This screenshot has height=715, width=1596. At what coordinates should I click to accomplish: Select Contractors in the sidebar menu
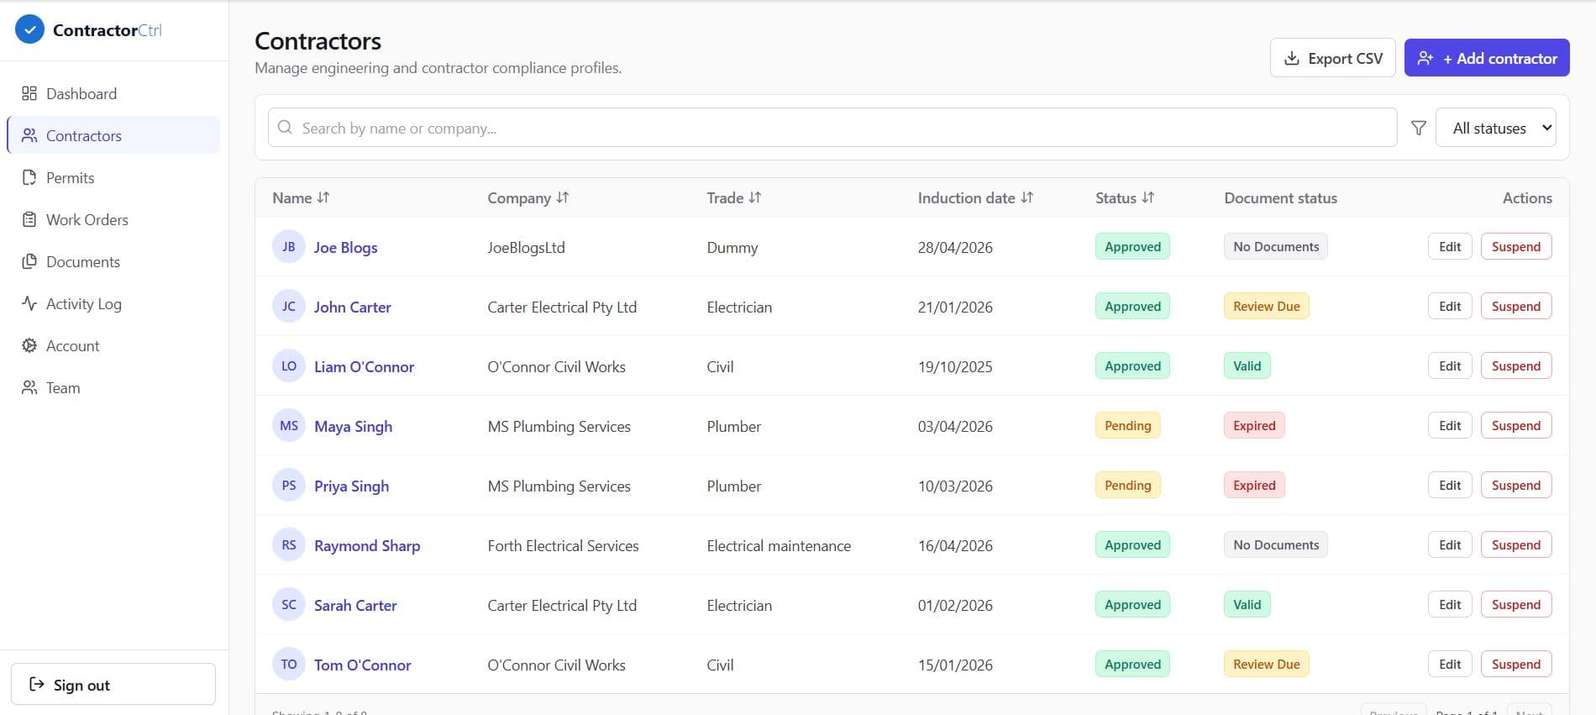(113, 135)
